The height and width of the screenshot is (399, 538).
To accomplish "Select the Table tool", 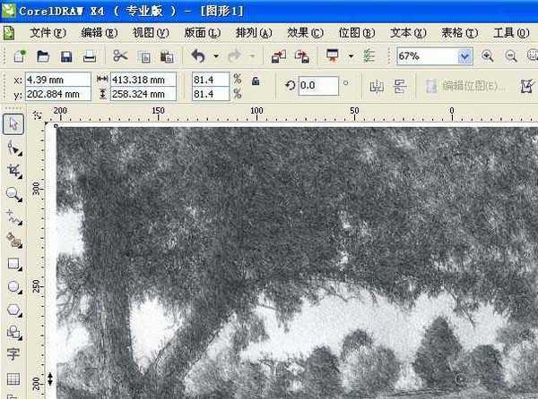I will tap(13, 378).
